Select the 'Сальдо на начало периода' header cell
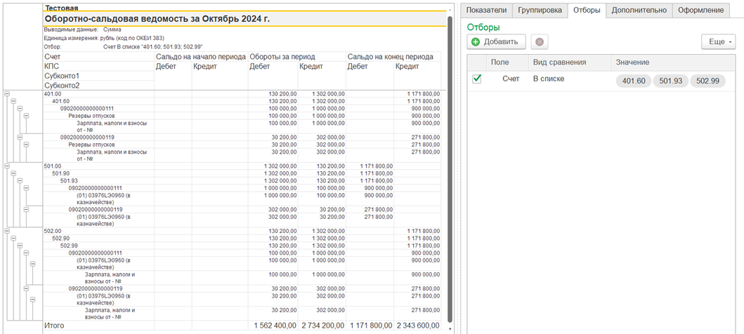This screenshot has width=744, height=334. coord(201,56)
